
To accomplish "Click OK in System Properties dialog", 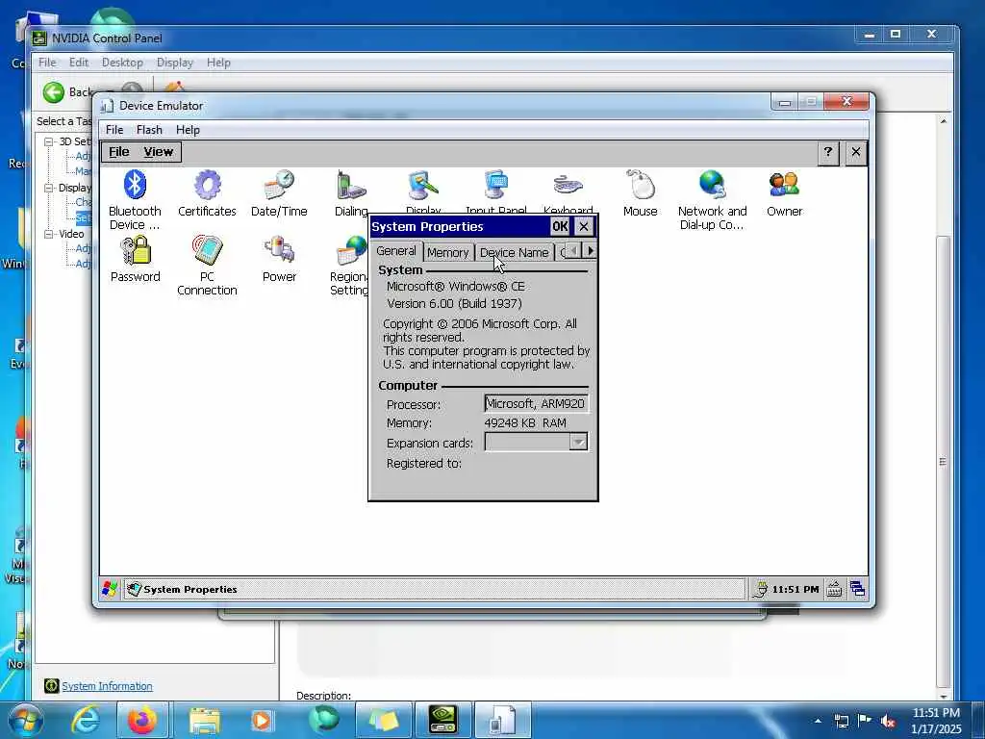I will tap(560, 226).
